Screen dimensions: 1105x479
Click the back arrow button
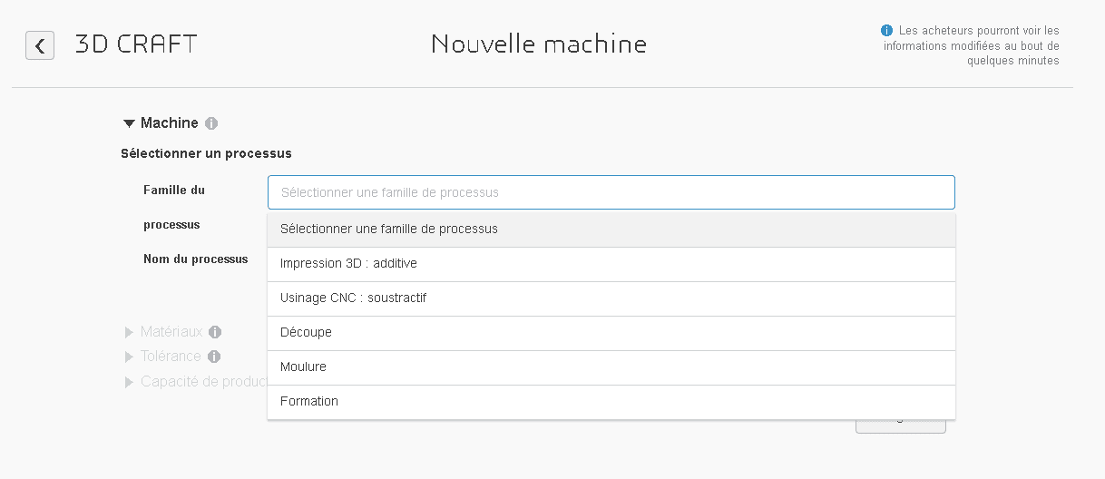click(40, 45)
